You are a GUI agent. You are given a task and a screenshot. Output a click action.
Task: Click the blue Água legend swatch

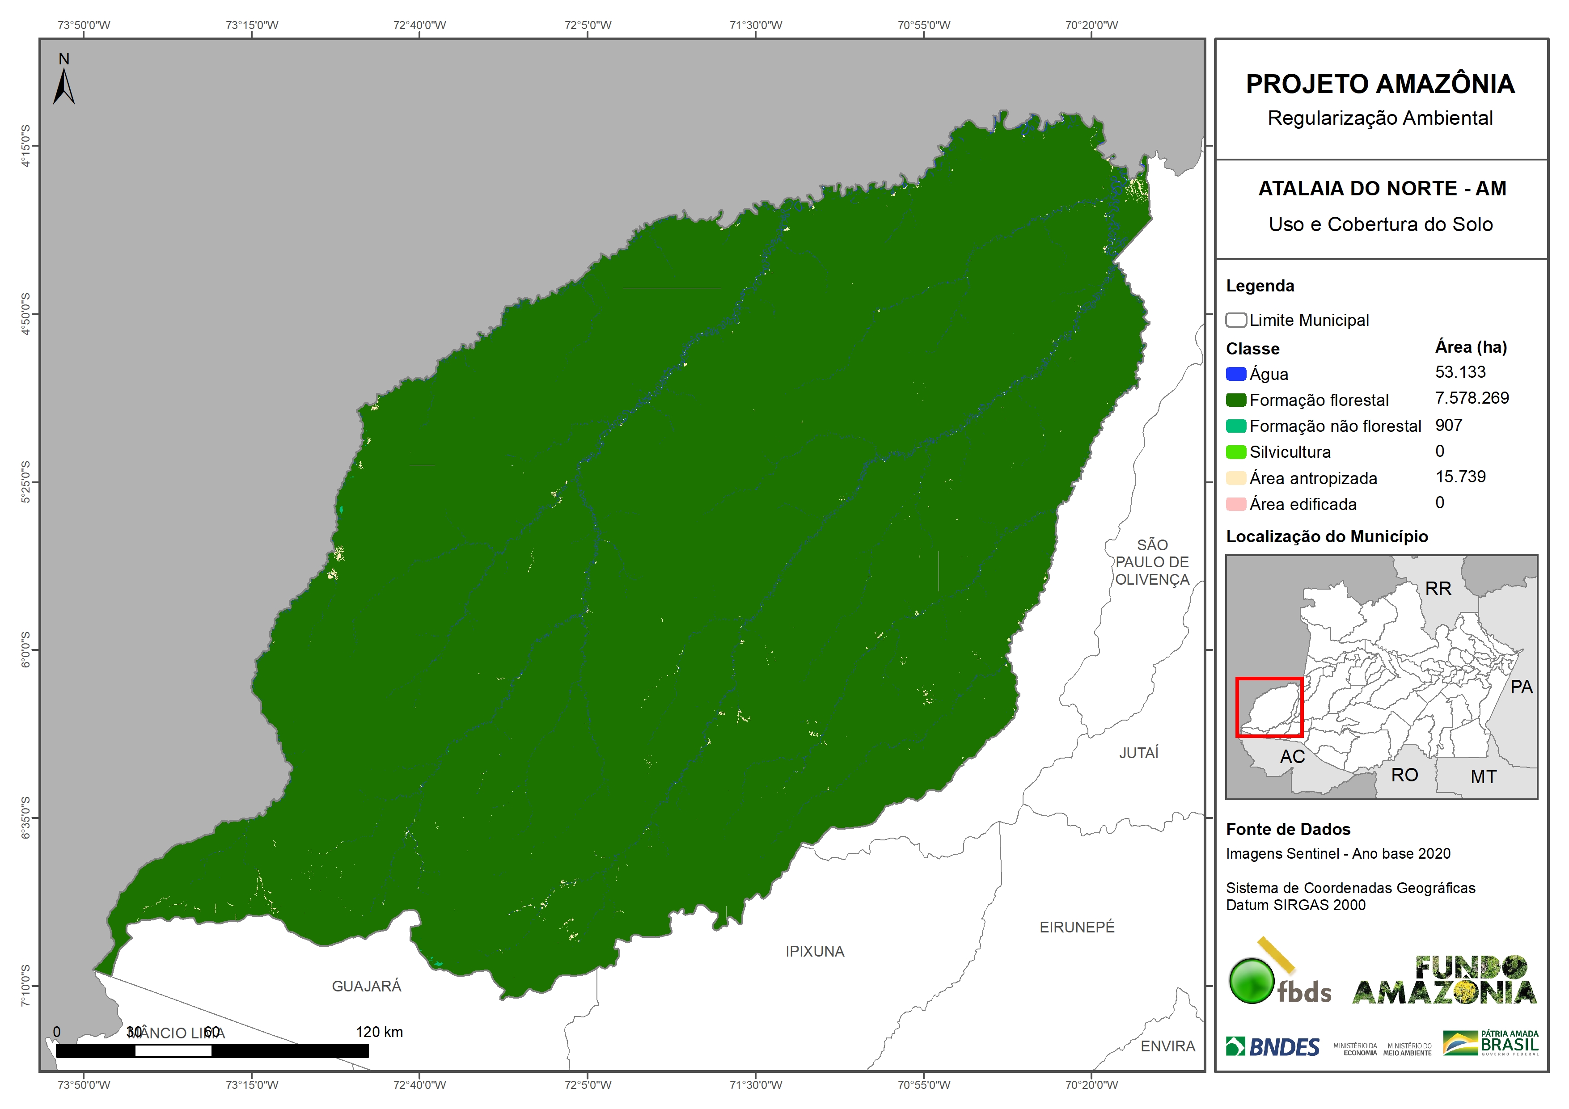pyautogui.click(x=1235, y=375)
